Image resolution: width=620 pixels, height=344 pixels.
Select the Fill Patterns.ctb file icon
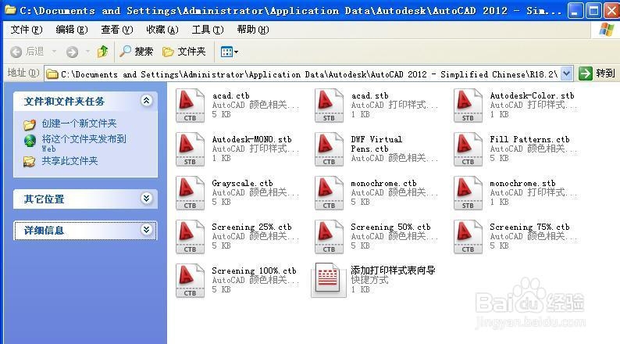[x=468, y=149]
